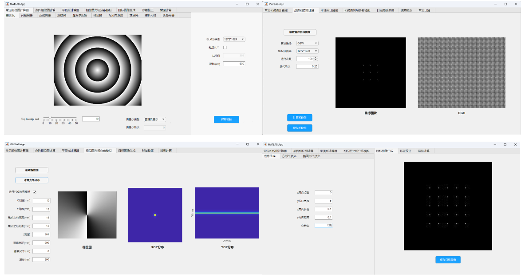The height and width of the screenshot is (278, 525).
Task: Click the disabled LUT value field showing 255
Action: 234,56
